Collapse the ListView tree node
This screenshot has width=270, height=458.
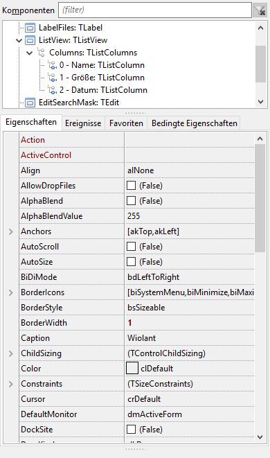point(19,40)
